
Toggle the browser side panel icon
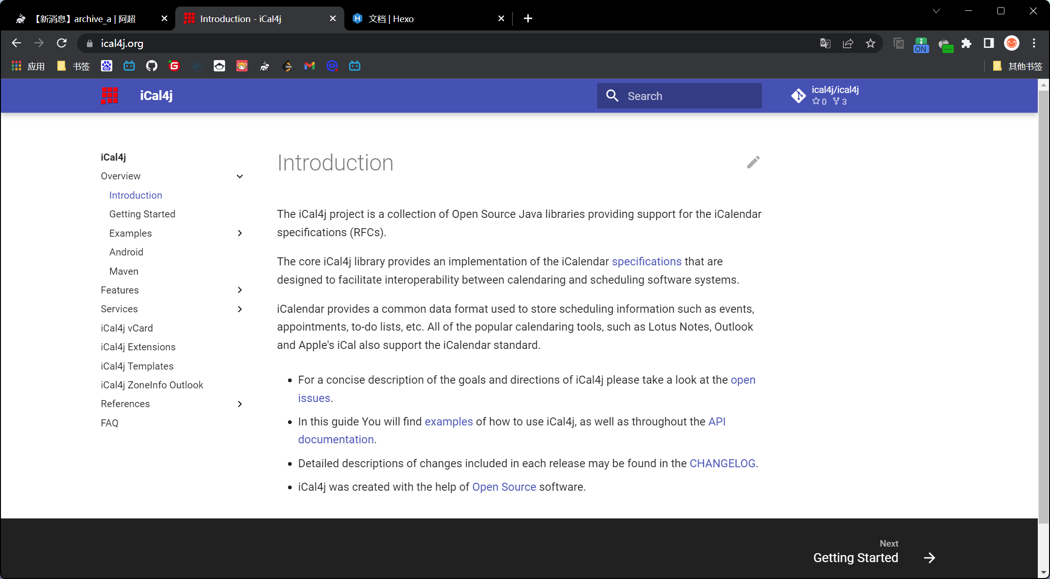click(989, 43)
